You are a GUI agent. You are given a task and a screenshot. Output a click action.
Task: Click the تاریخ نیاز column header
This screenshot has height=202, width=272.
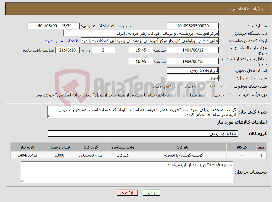(x=27, y=147)
